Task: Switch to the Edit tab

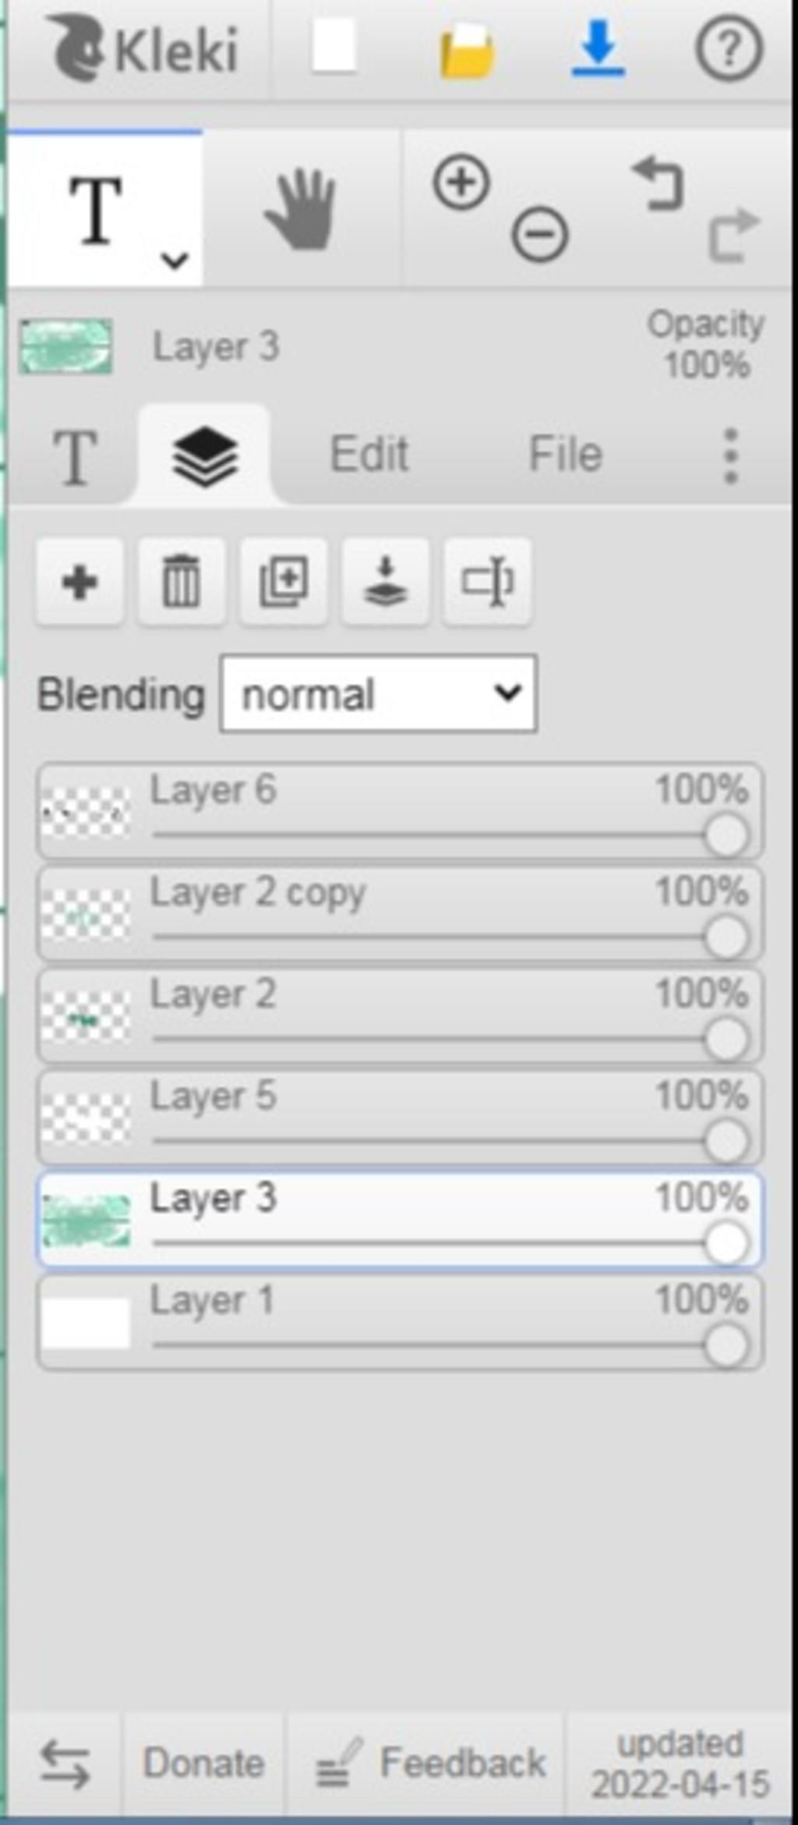Action: point(369,454)
